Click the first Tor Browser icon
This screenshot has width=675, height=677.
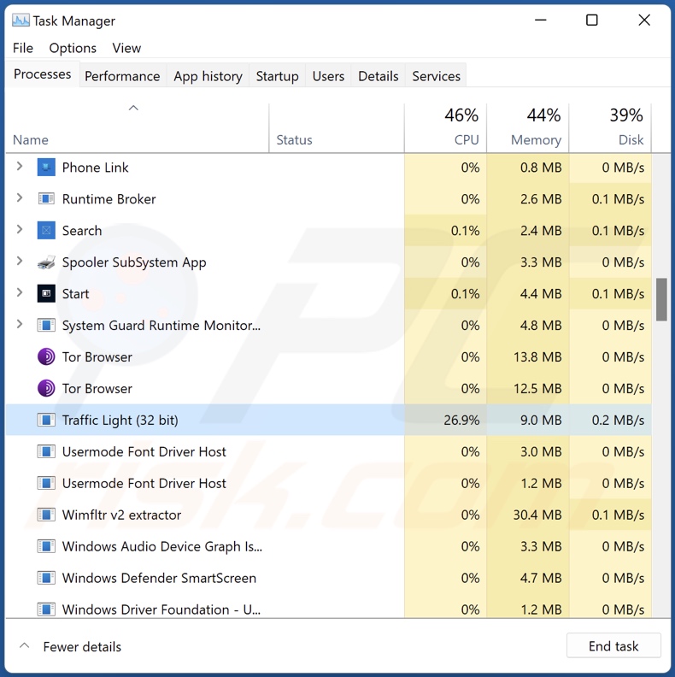[x=46, y=357]
